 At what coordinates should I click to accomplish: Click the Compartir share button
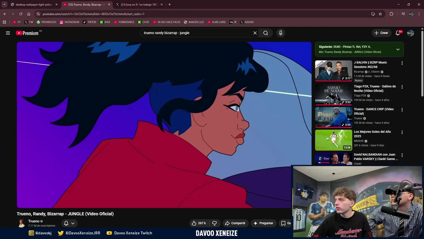pos(235,223)
